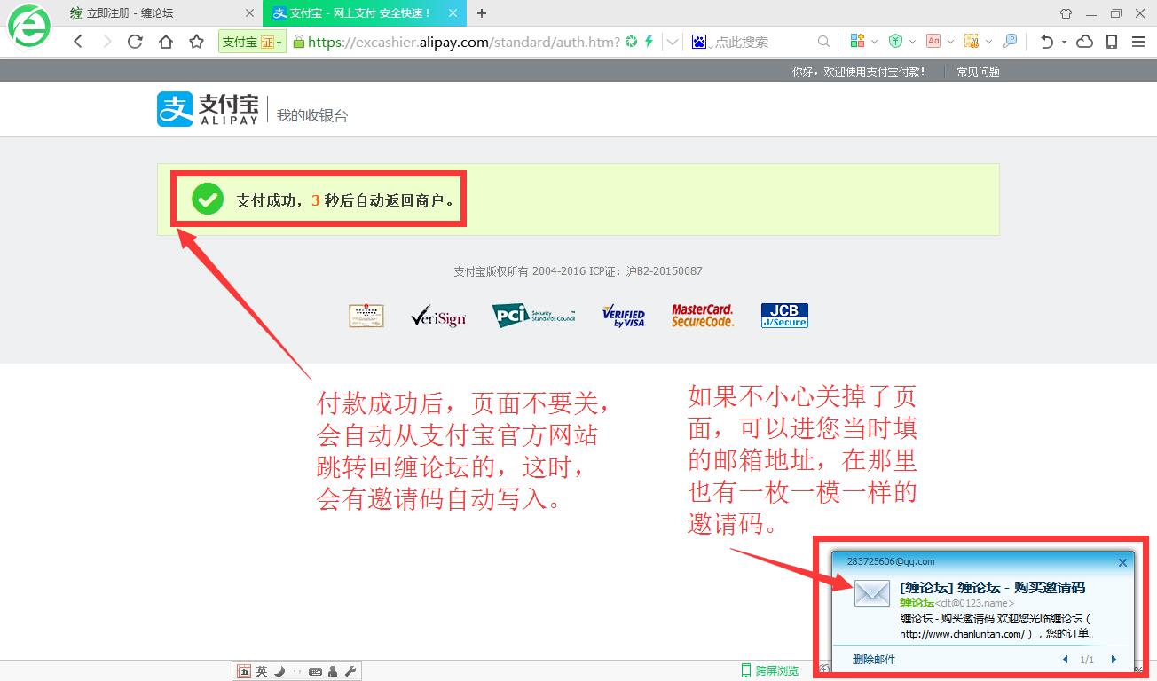Open the hamburger main menu
Viewport: 1157px width, 681px height.
click(1137, 42)
